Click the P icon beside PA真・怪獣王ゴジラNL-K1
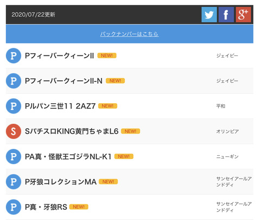Screen dimensions: 260x220 click(x=14, y=156)
